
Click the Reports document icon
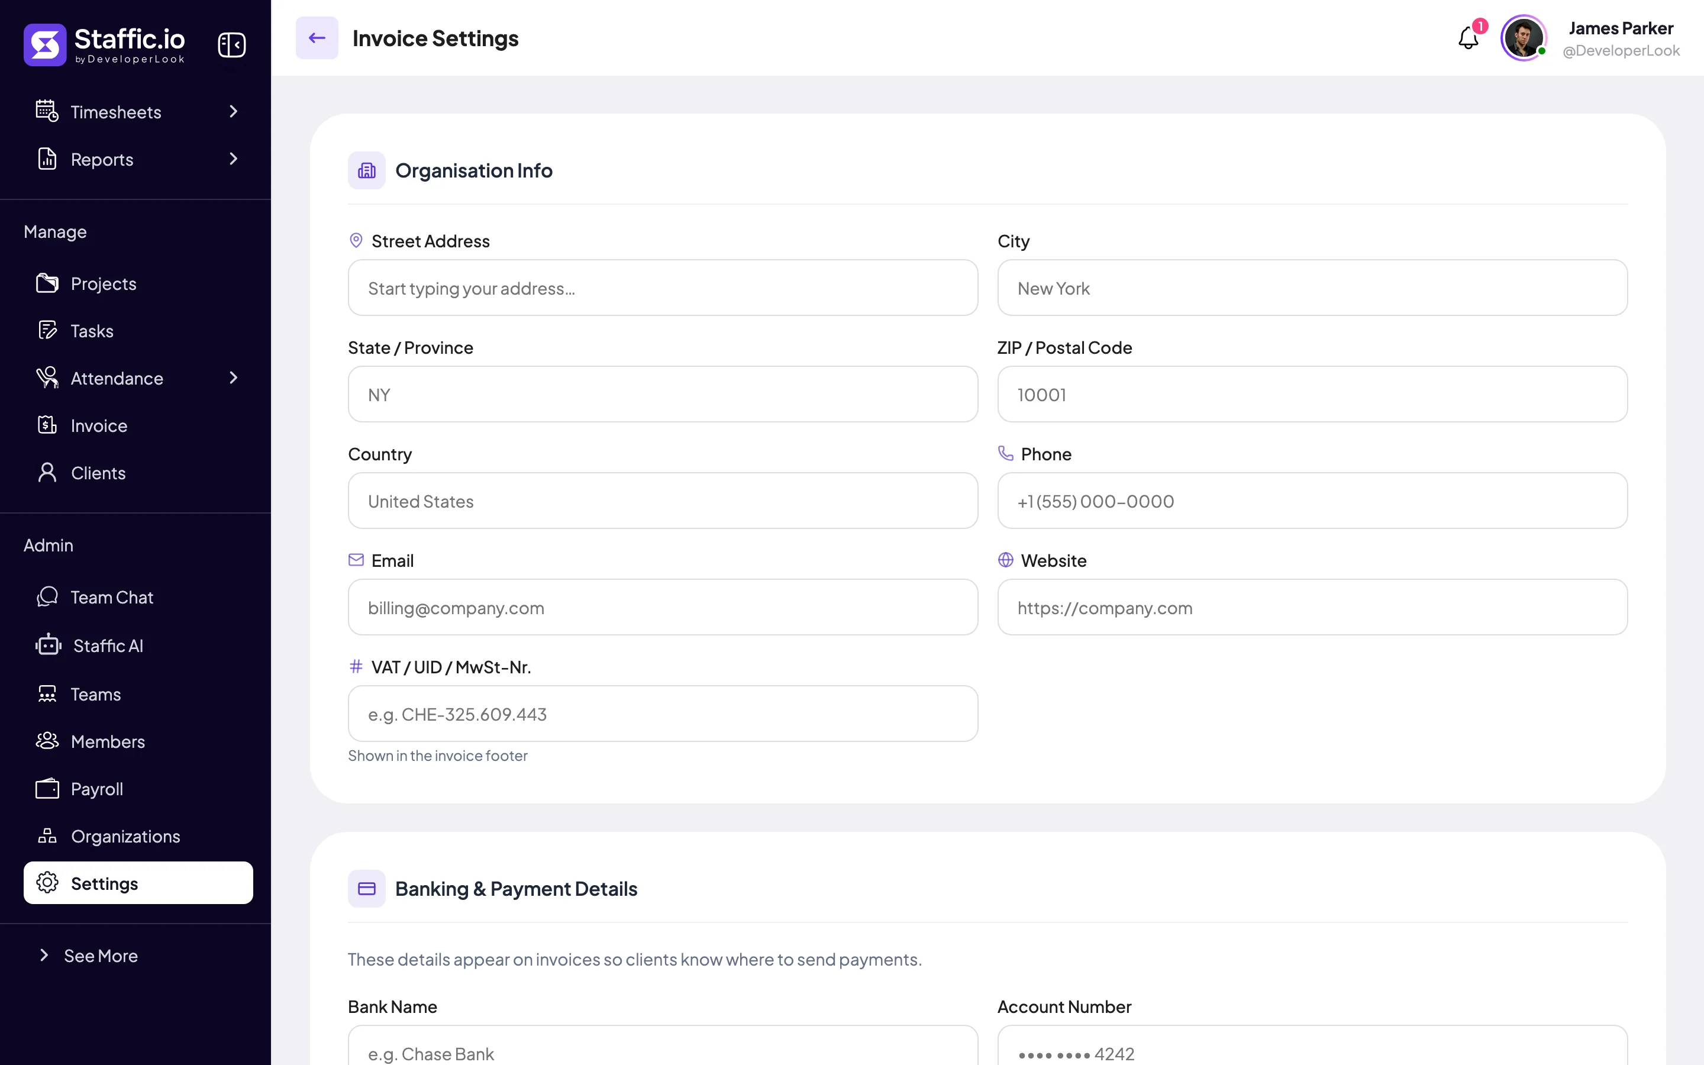coord(47,159)
